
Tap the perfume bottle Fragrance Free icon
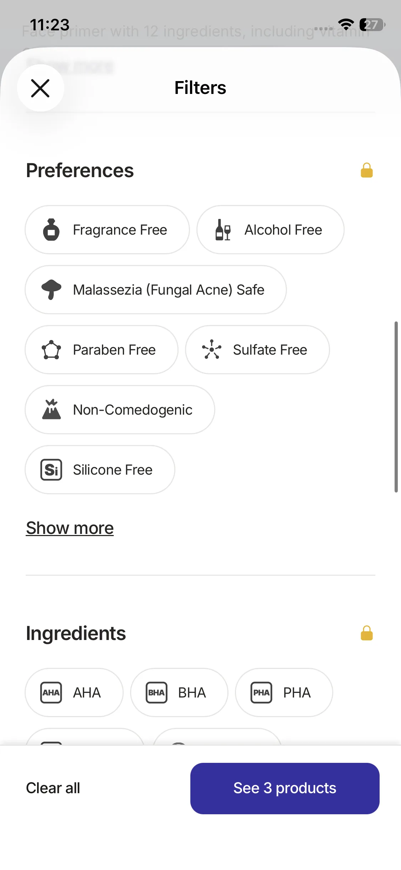click(51, 230)
